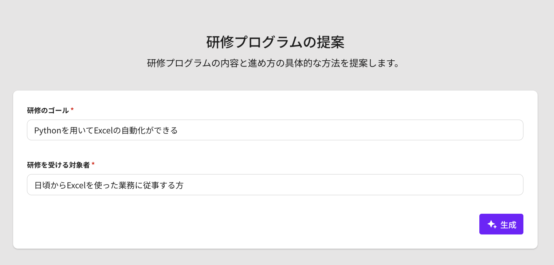Viewport: 554px width, 265px height.
Task: Click "自動化" text in the goal field
Action: [x=135, y=130]
